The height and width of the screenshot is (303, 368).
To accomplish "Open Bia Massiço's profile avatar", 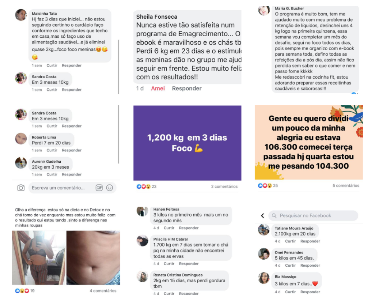I will coord(264,278).
